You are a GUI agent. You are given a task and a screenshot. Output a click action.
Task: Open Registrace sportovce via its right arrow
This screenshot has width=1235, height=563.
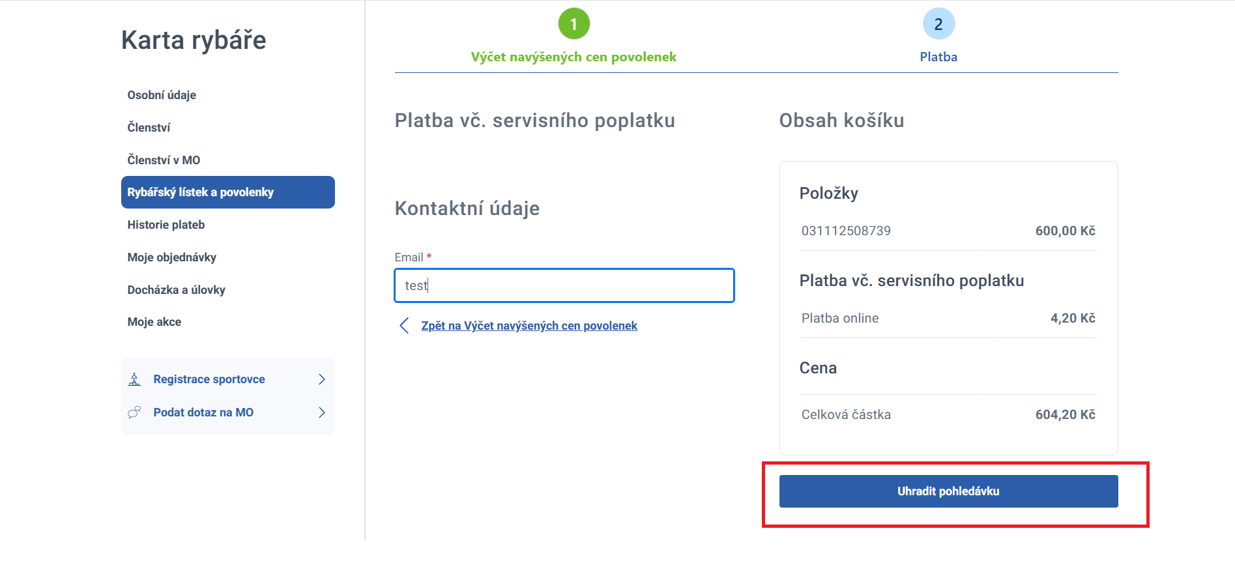(x=321, y=379)
